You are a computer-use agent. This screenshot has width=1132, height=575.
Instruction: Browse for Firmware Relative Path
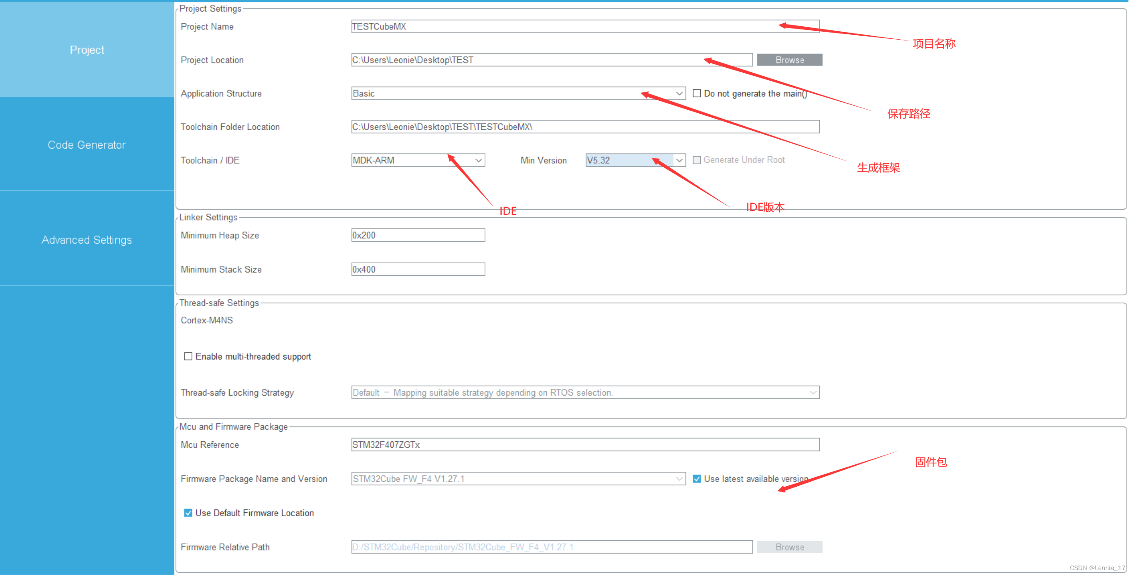click(789, 547)
